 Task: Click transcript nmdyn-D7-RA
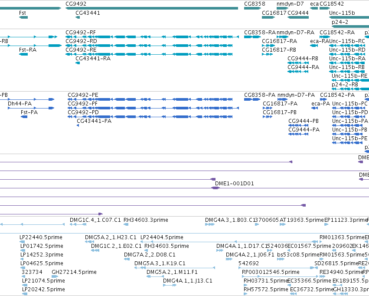pyautogui.click(x=296, y=33)
